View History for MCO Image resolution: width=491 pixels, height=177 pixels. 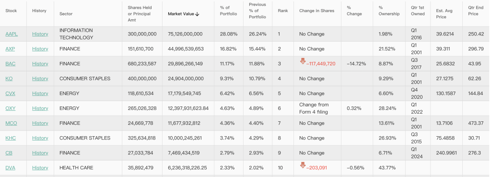[40, 123]
